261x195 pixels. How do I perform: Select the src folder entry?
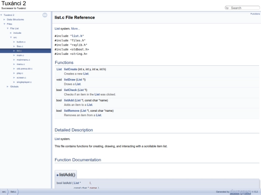(x=15, y=37)
